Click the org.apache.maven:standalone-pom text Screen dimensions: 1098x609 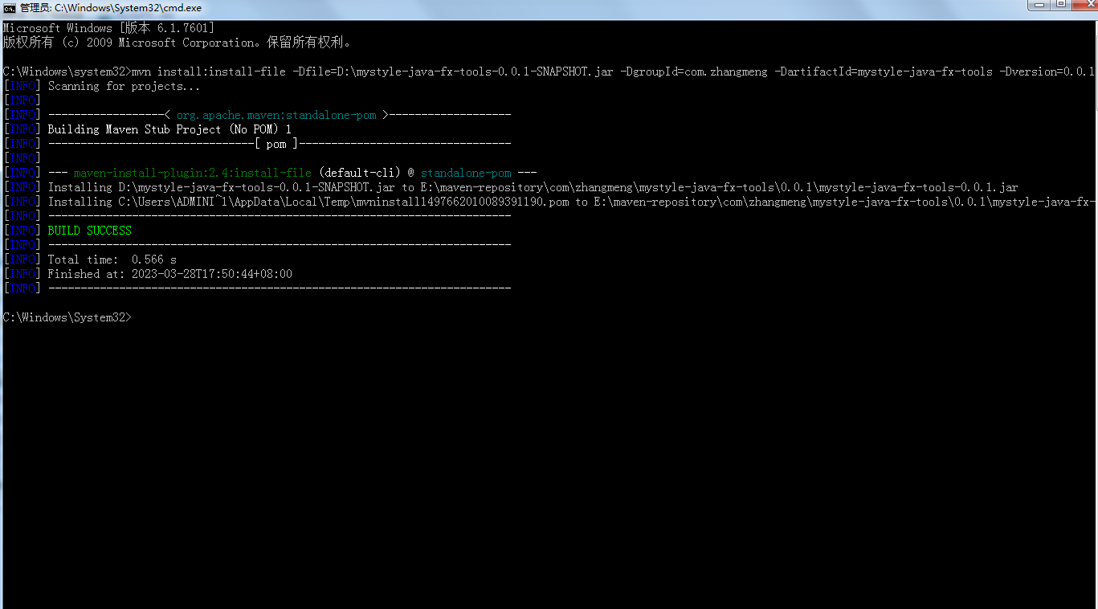(x=276, y=115)
